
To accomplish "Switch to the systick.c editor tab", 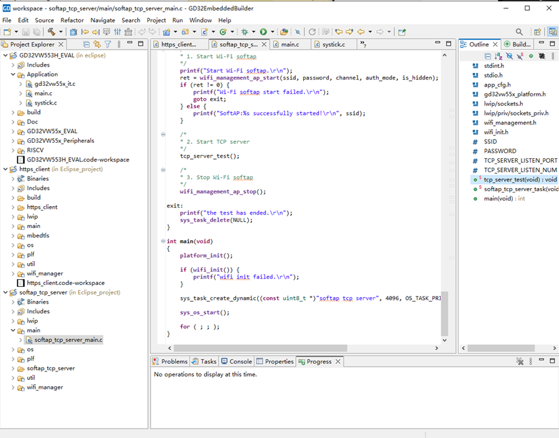I will pyautogui.click(x=333, y=45).
